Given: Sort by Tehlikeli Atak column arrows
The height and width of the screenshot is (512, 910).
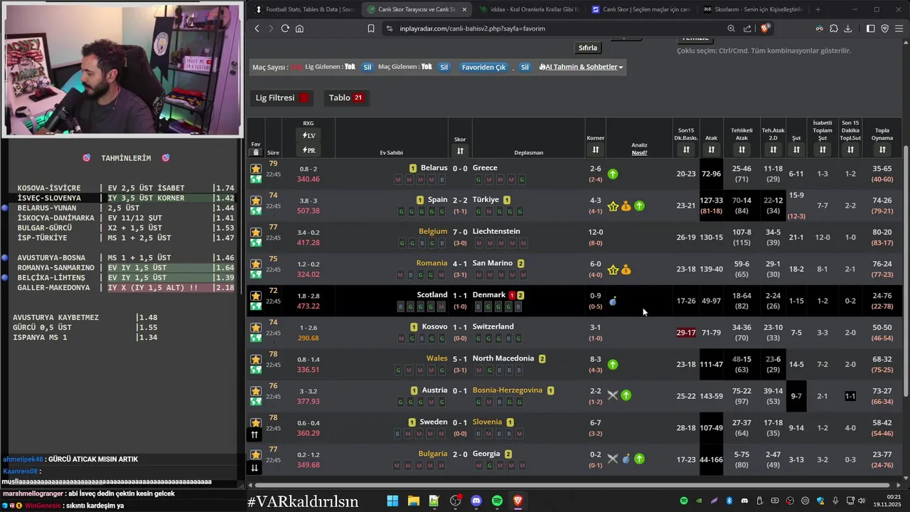Looking at the screenshot, I should (742, 149).
